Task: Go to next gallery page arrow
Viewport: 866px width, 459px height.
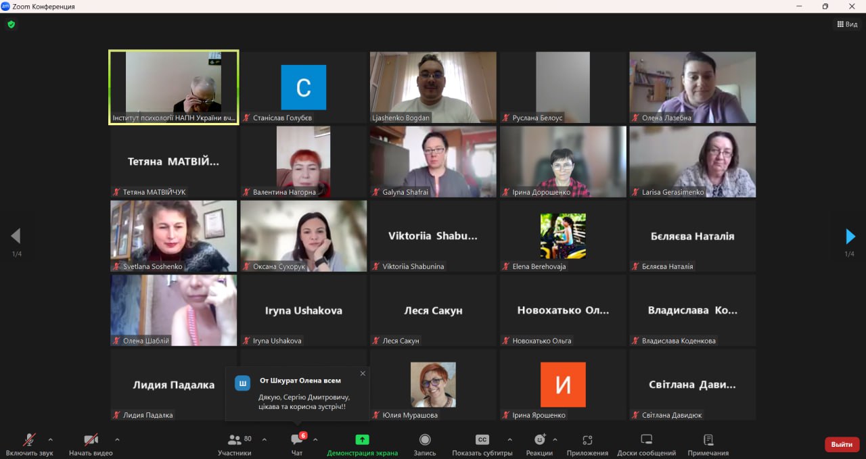Action: pos(850,237)
